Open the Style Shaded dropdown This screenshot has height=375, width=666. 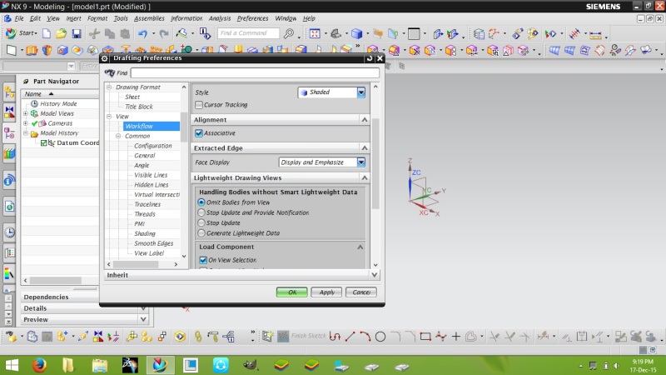pyautogui.click(x=361, y=92)
